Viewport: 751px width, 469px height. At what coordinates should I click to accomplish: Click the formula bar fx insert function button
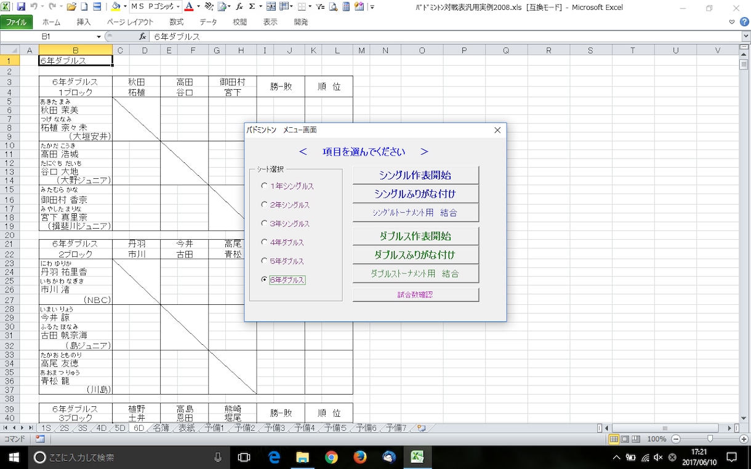pyautogui.click(x=143, y=36)
